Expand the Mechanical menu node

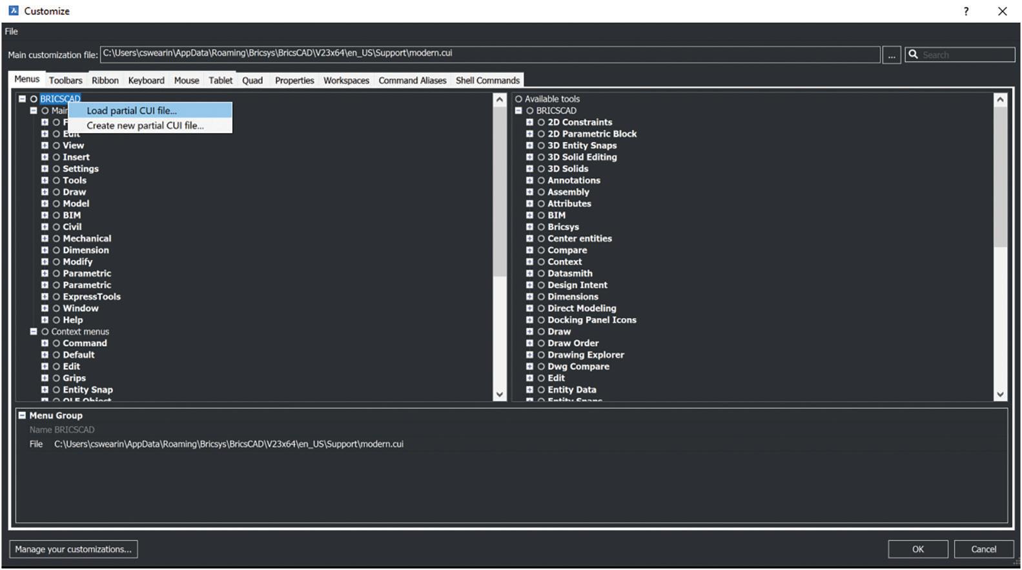point(45,238)
